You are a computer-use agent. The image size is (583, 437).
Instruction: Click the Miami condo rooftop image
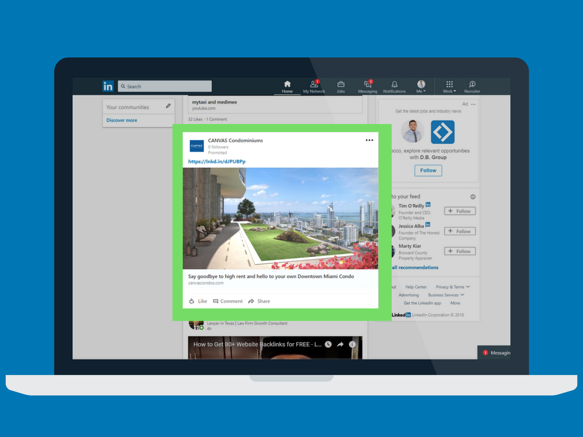(x=280, y=218)
